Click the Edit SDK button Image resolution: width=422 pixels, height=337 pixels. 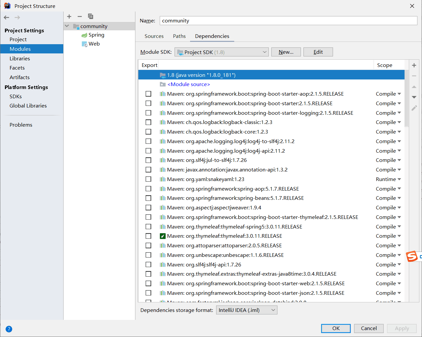[x=318, y=52]
